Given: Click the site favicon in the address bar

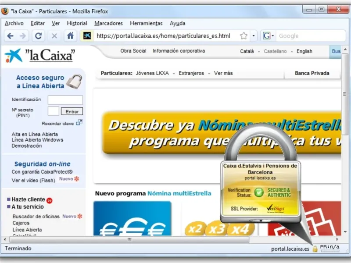Looking at the screenshot, I should coord(87,36).
